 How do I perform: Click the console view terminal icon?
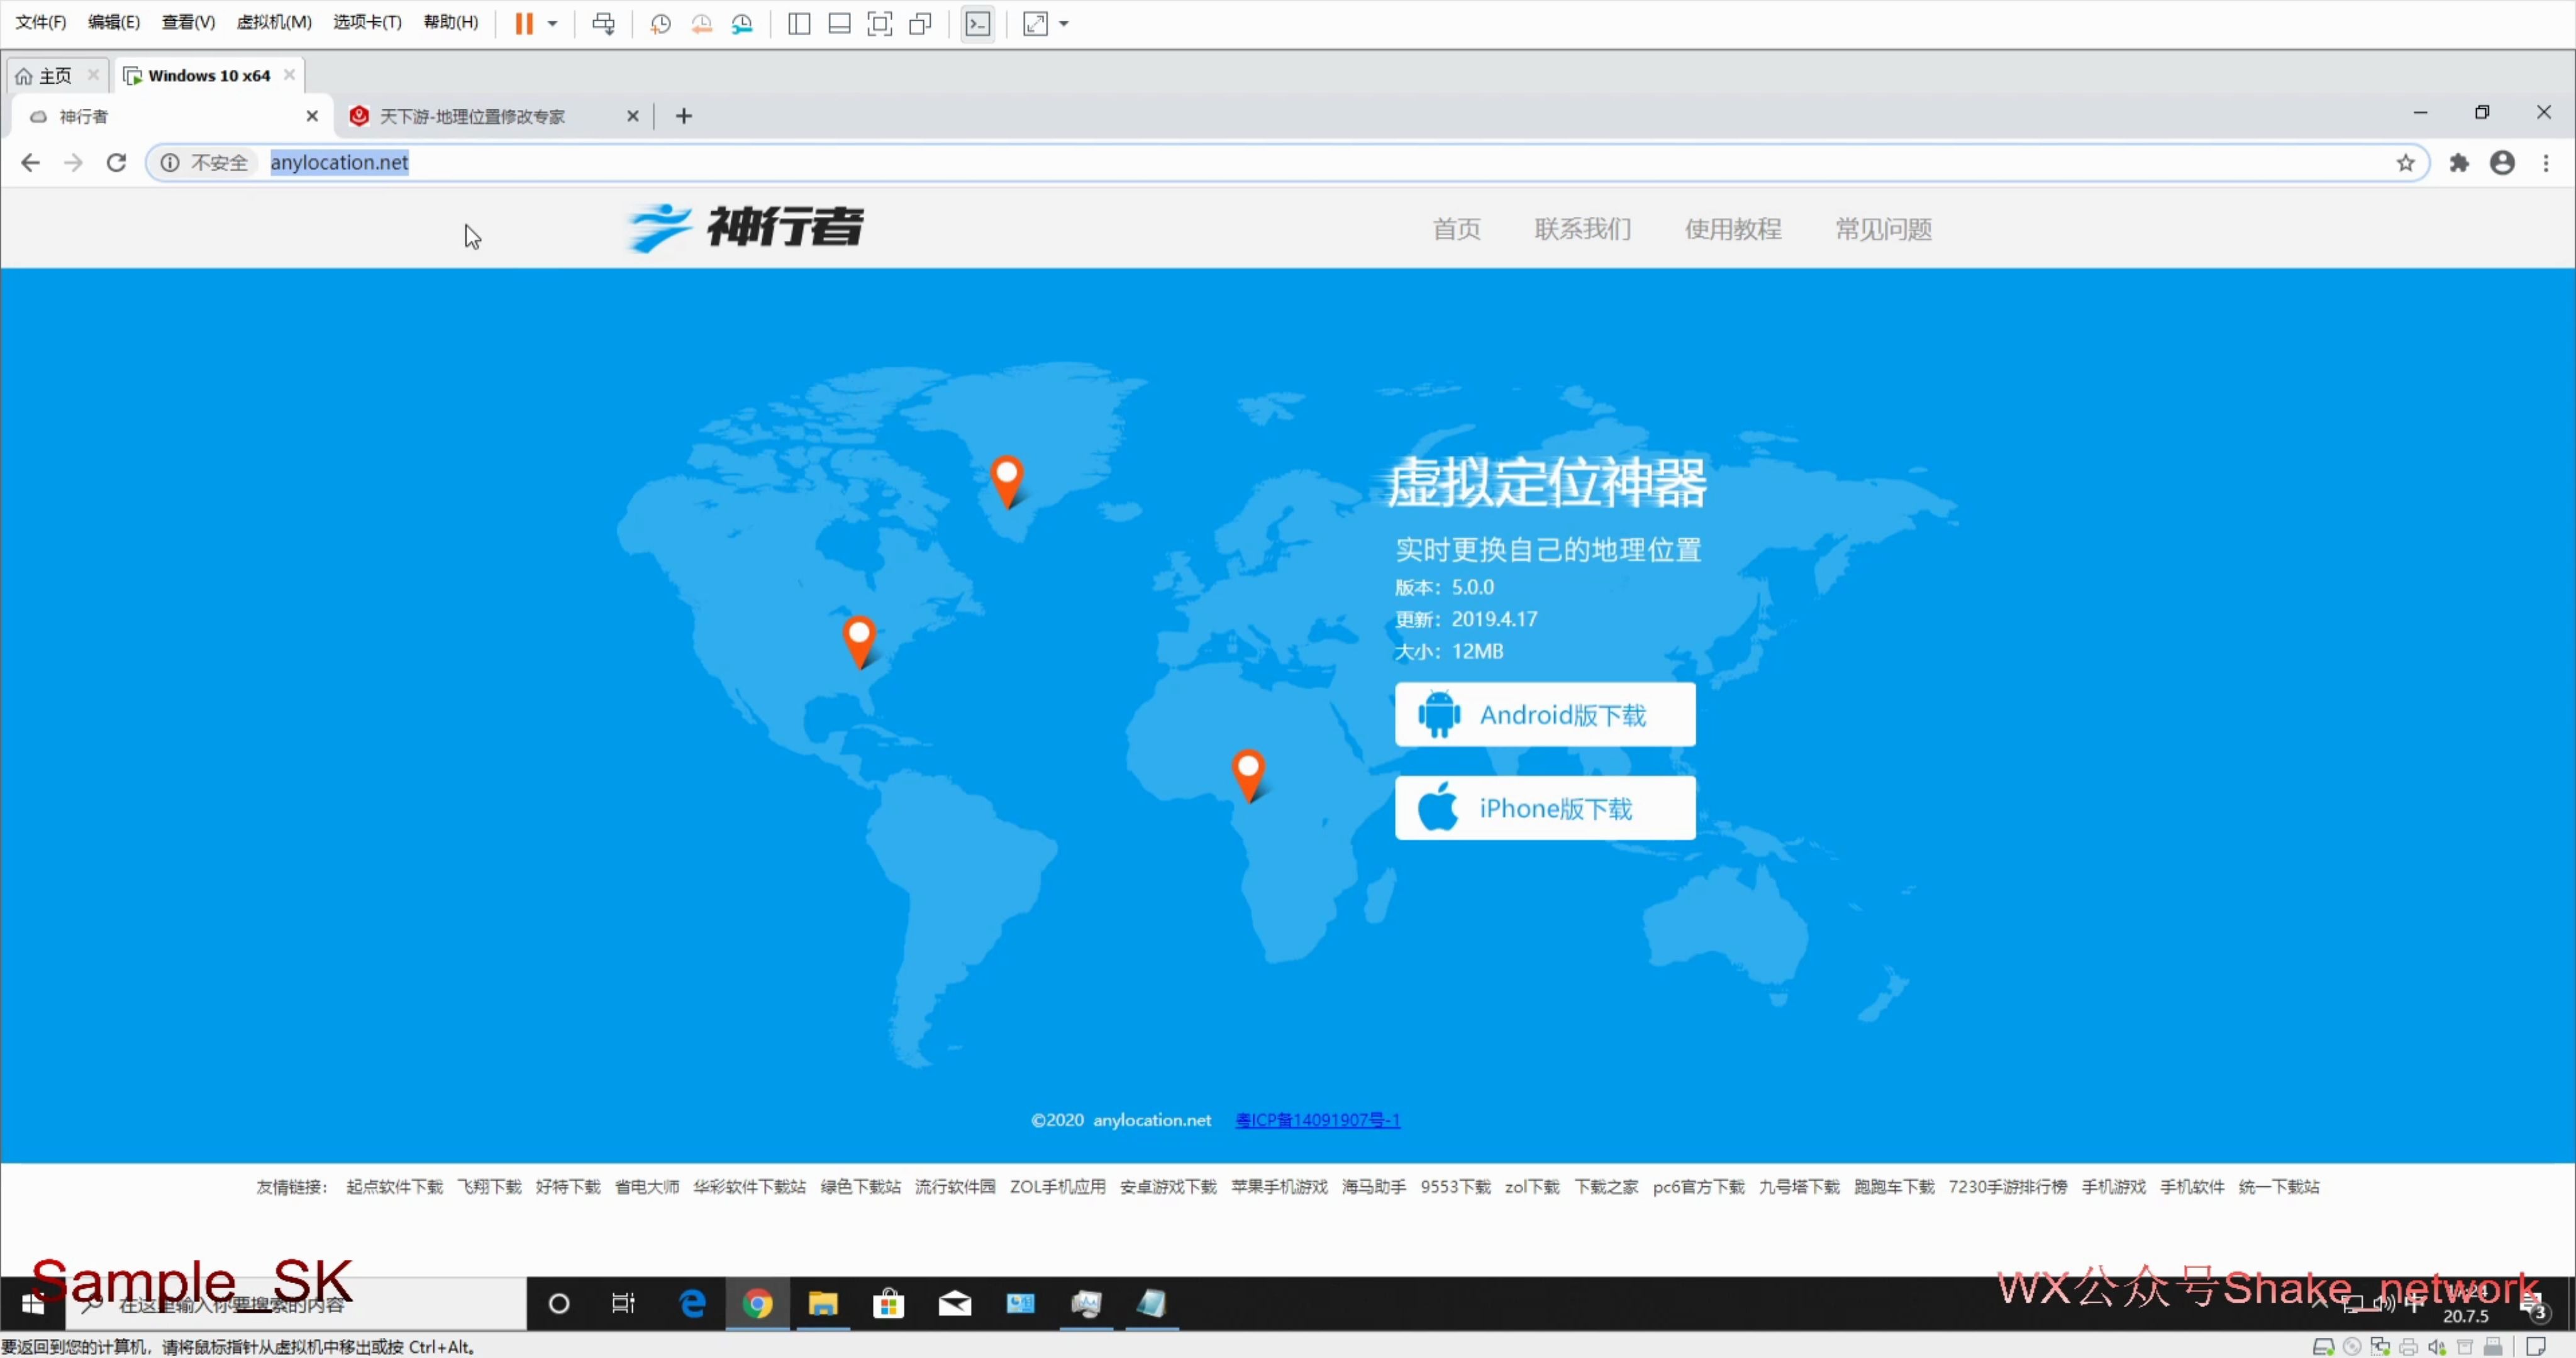tap(977, 23)
